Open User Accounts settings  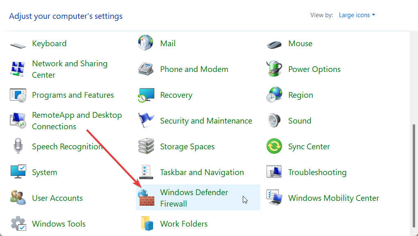click(57, 198)
